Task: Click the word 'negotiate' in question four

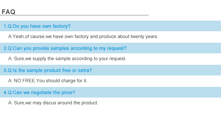Action: 42,93
